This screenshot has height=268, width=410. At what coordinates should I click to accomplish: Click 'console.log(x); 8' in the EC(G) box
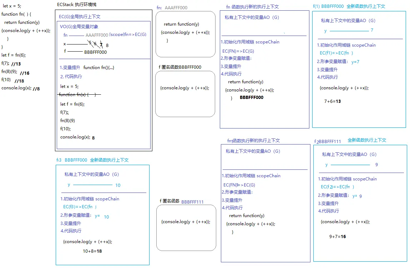77,137
